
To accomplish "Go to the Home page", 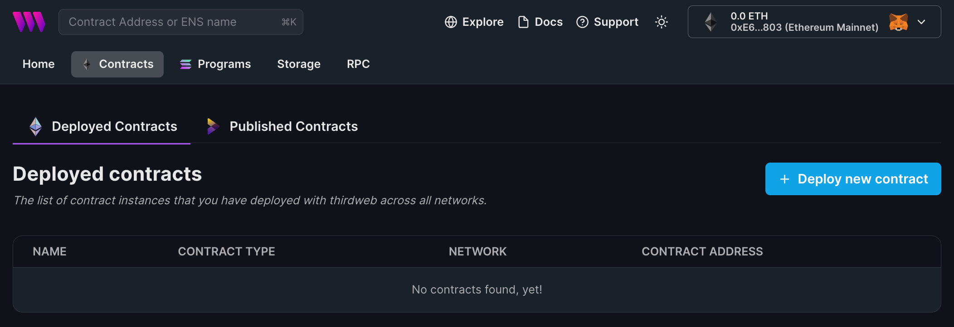I will point(38,64).
